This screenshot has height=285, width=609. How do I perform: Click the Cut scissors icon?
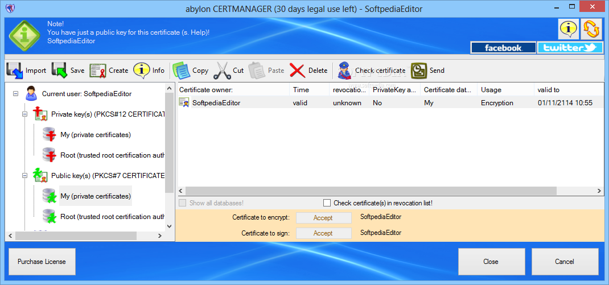(222, 71)
